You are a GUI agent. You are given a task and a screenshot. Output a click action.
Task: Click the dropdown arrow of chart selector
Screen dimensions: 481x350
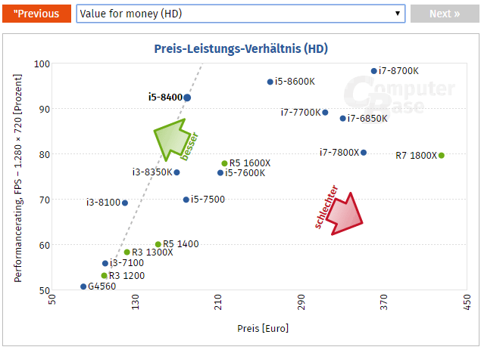click(398, 14)
